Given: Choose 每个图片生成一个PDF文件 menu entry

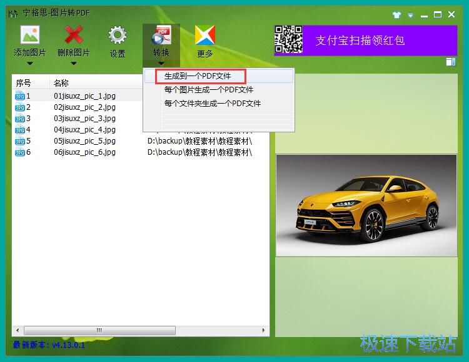Looking at the screenshot, I should [x=219, y=89].
